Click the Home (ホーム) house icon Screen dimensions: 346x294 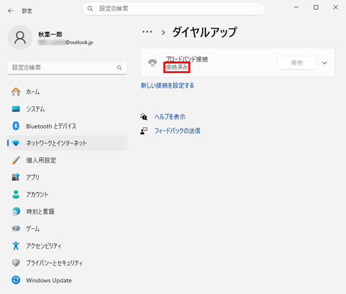[16, 92]
